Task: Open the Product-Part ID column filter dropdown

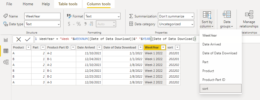Action: click(73, 47)
